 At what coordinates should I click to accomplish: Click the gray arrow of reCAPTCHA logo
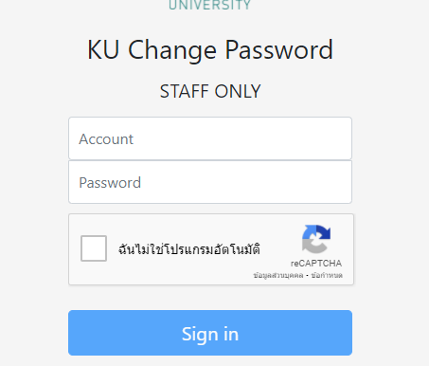click(311, 246)
